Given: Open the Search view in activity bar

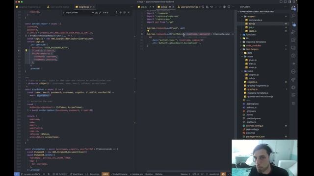Looking at the screenshot, I should [293, 16].
